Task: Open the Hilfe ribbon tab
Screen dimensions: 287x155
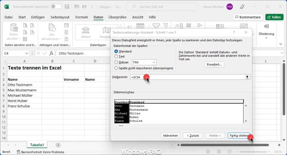Action: tap(152, 17)
